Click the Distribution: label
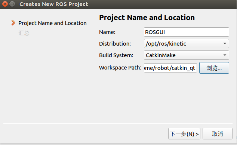237x145 pixels. [115, 44]
